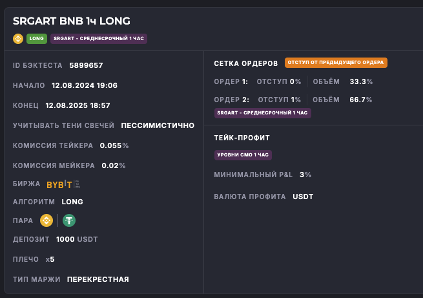Click the Сетка ордеров section heading

point(246,63)
